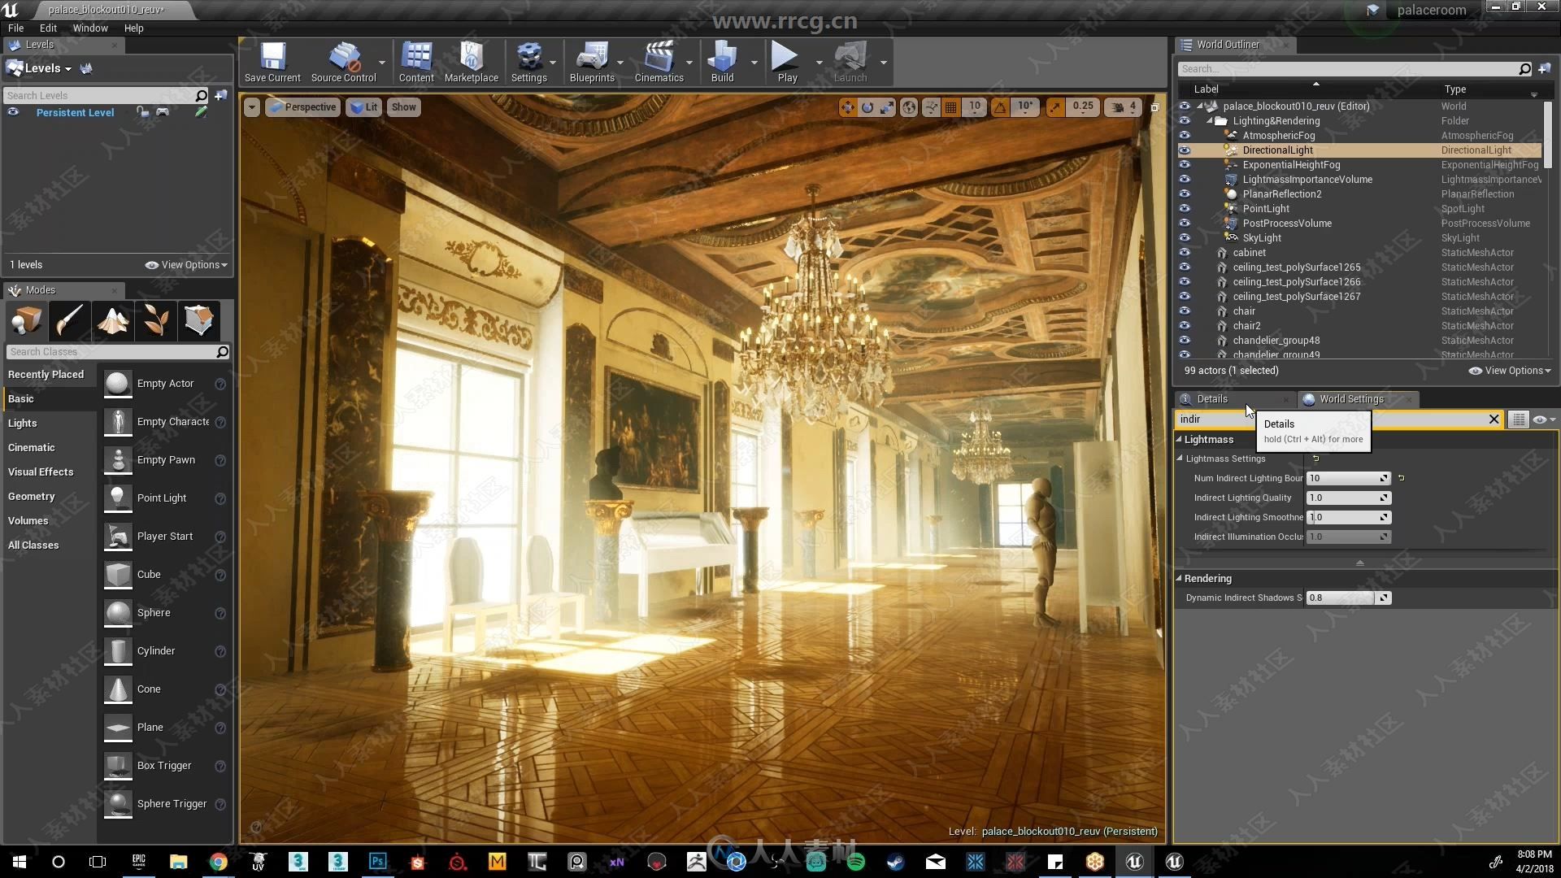Start Play in editor
1561x878 pixels.
coord(786,62)
